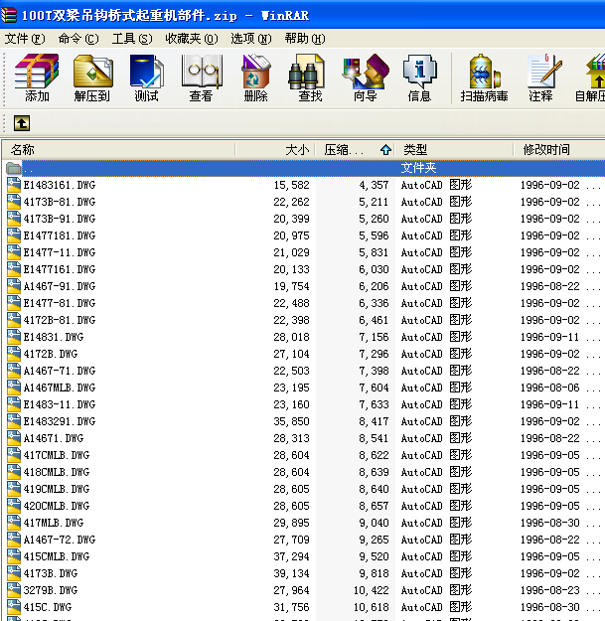Viewport: 605px width, 621px height.
Task: Click the WinRAR title bar app icon
Action: point(9,15)
